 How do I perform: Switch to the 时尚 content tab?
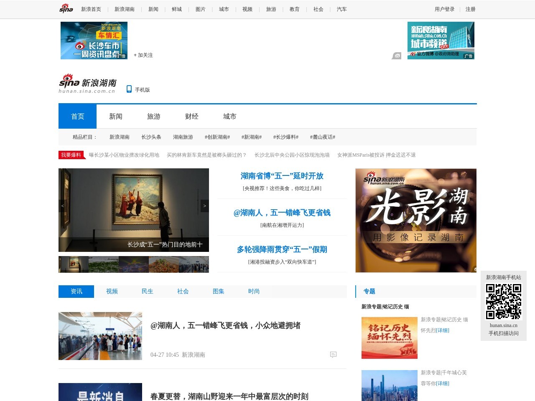(x=254, y=292)
